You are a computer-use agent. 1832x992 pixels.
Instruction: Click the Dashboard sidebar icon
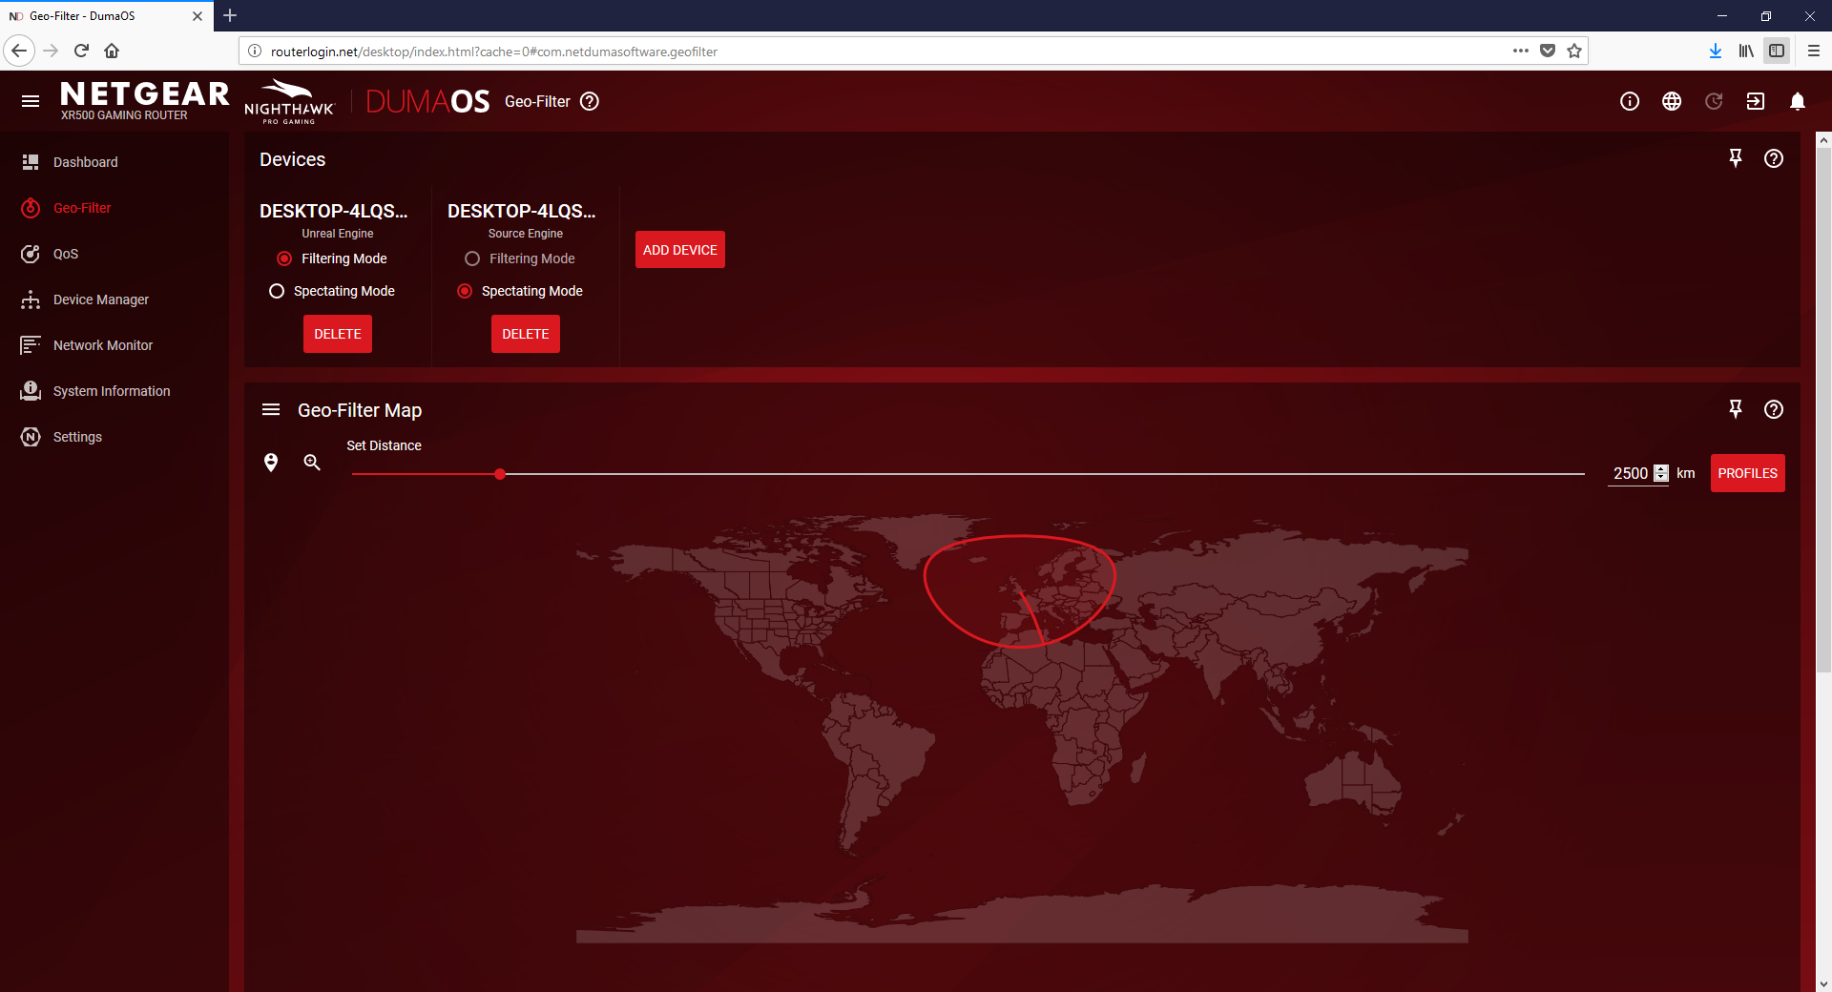31,162
